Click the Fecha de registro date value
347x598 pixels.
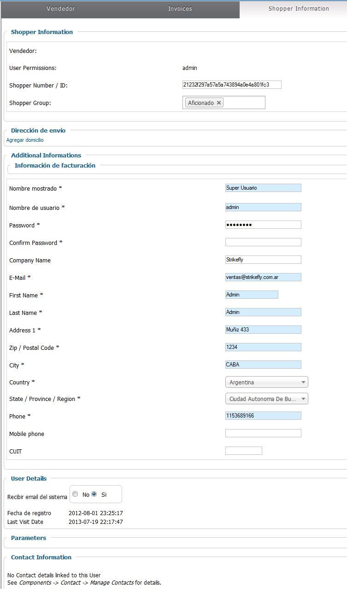pos(96,513)
